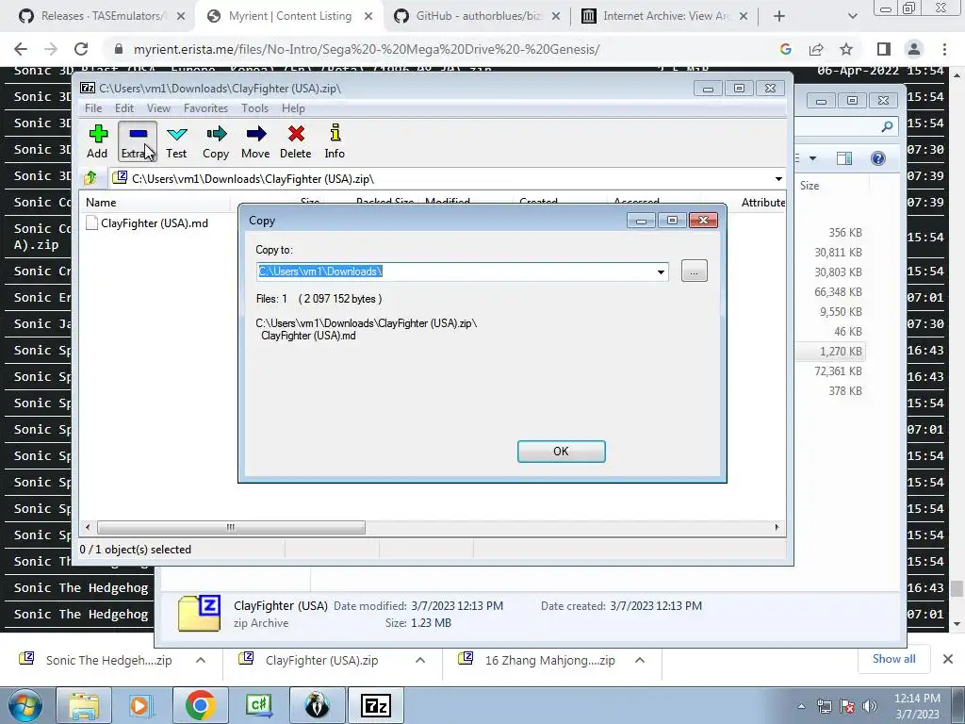Switch to GitHub authorblues tab
This screenshot has height=724, width=965.
coord(477,16)
